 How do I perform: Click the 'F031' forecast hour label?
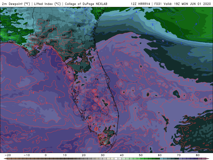point(158,4)
